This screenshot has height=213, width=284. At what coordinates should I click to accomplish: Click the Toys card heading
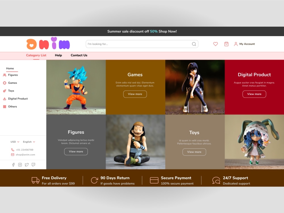coord(194,133)
